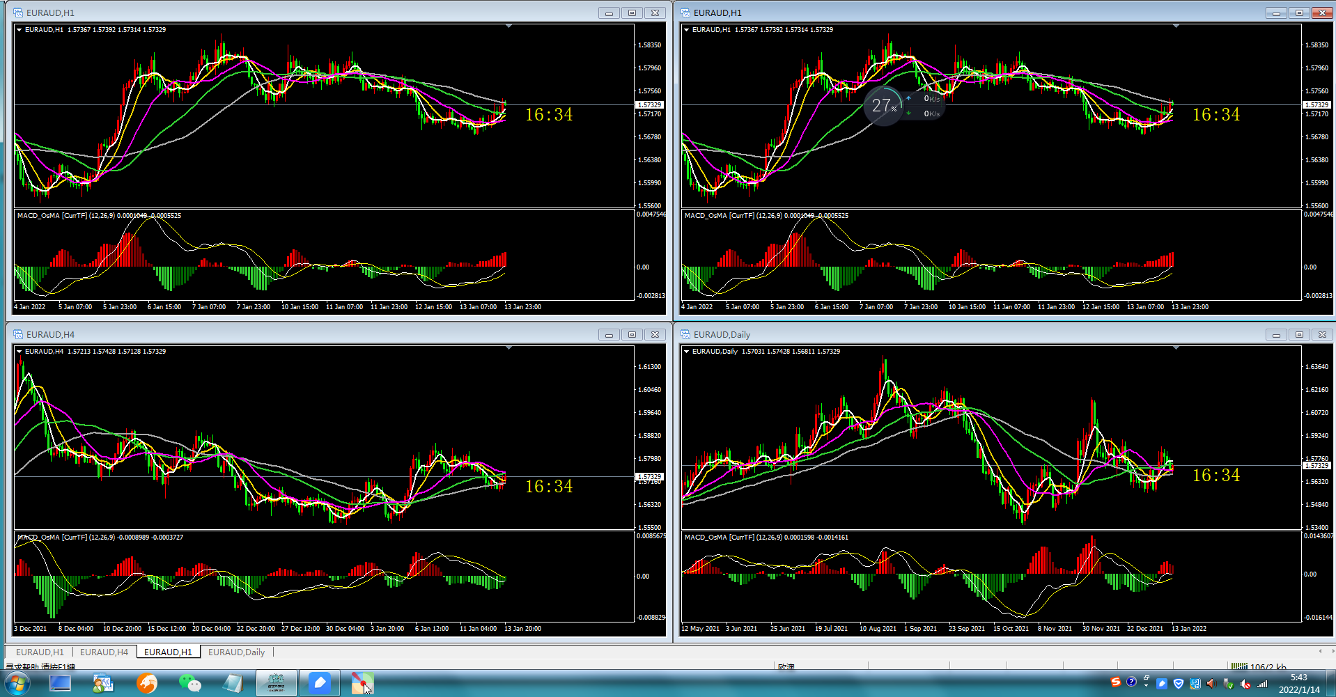
Task: Click the blue help question mark tray icon
Action: point(1131,682)
